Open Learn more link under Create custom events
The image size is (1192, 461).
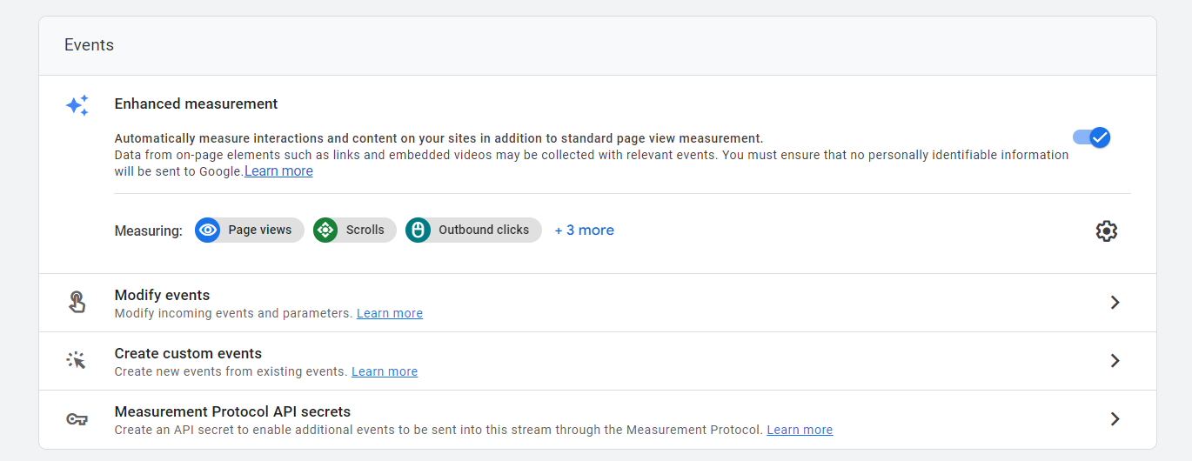click(385, 371)
